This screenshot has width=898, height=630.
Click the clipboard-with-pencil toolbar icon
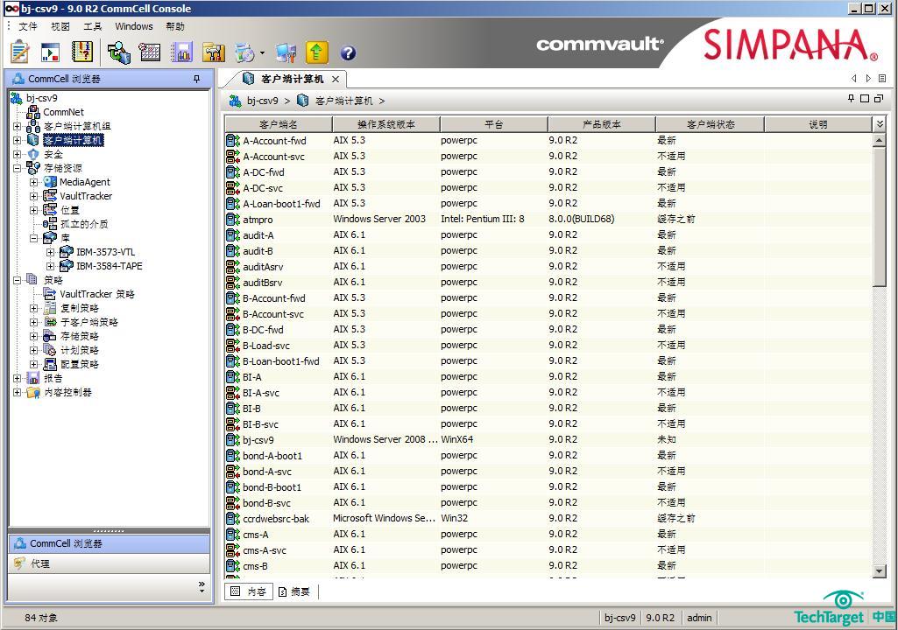coord(19,52)
